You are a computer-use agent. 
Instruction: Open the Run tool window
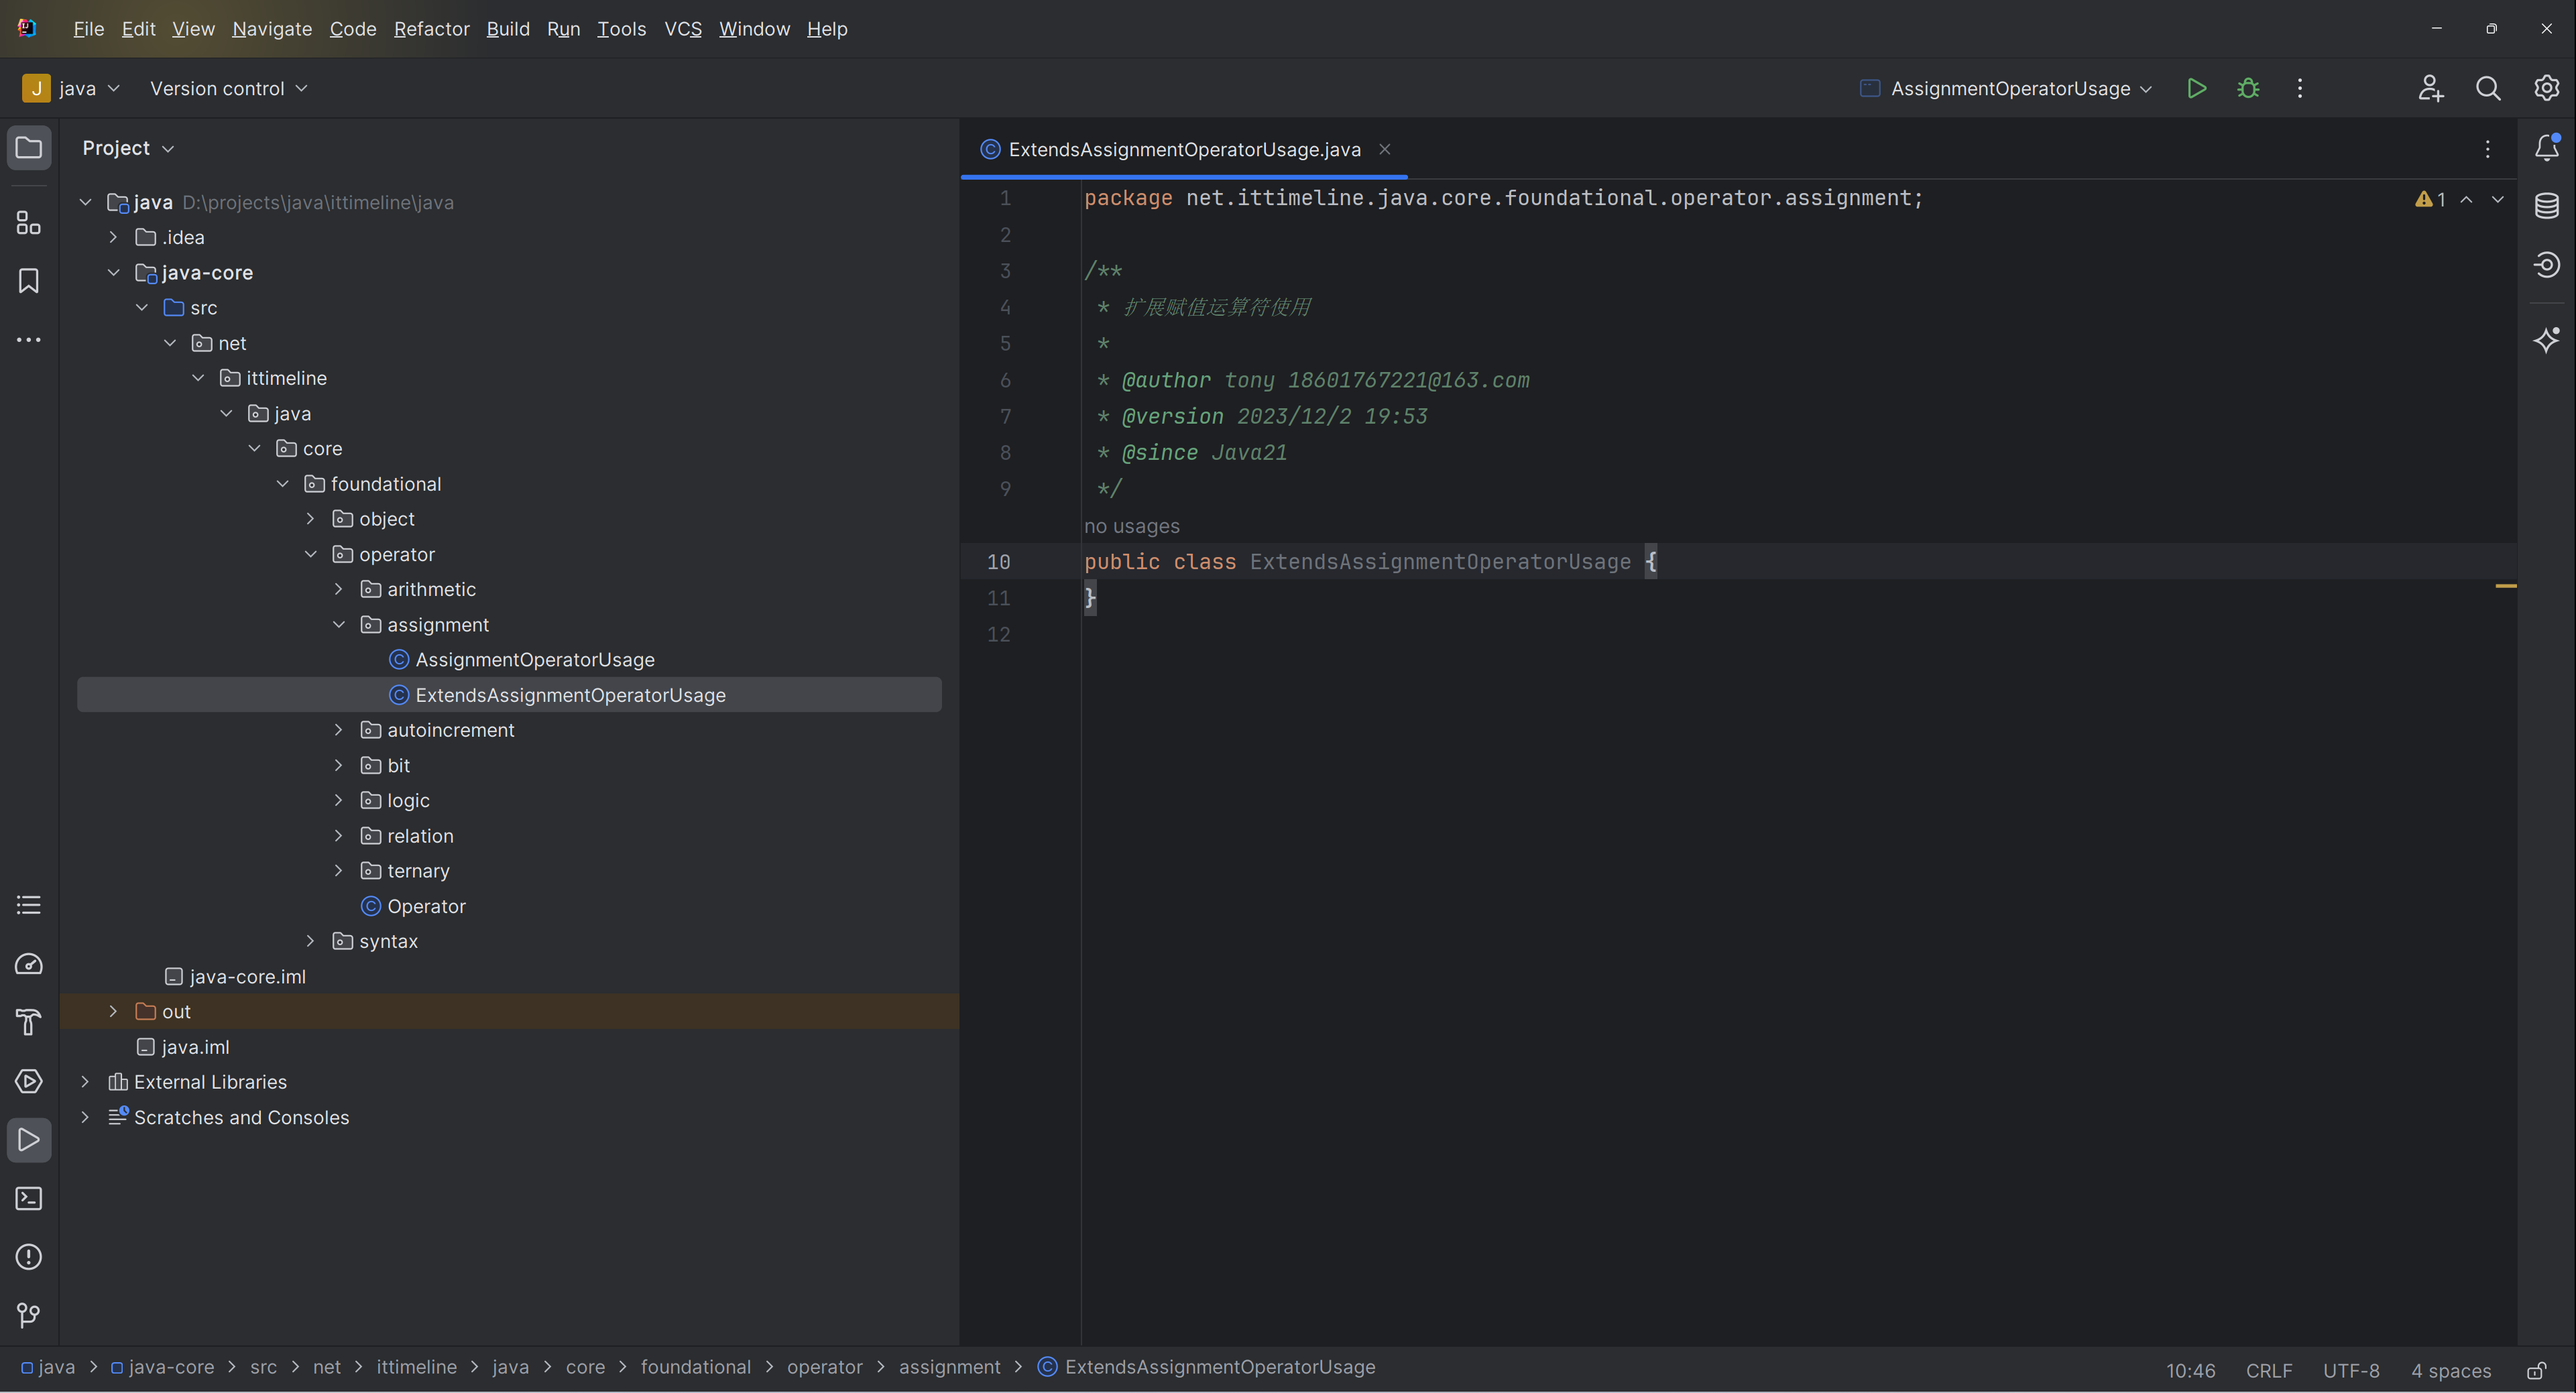coord(29,1140)
